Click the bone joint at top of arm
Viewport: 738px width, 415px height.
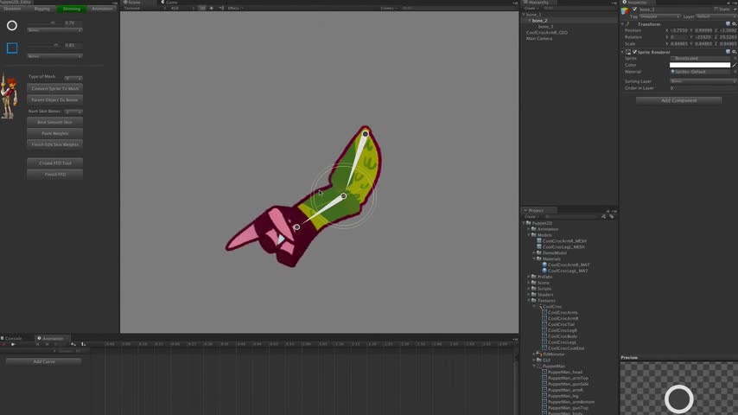point(366,134)
